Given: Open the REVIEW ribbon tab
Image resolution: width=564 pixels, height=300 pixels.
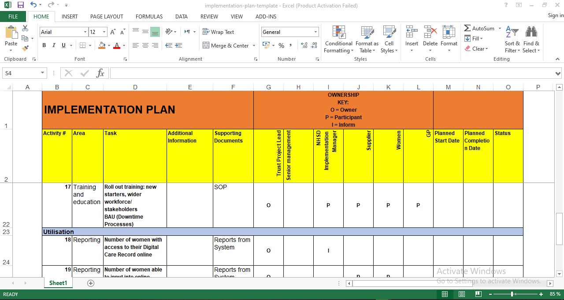Looking at the screenshot, I should 209,16.
